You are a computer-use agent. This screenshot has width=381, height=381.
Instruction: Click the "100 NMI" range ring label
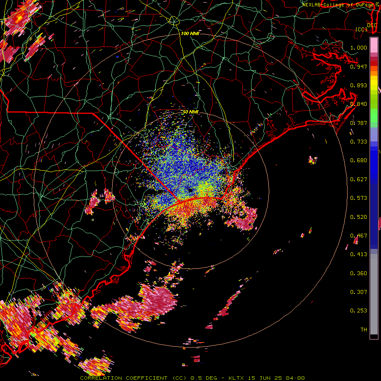(x=190, y=33)
